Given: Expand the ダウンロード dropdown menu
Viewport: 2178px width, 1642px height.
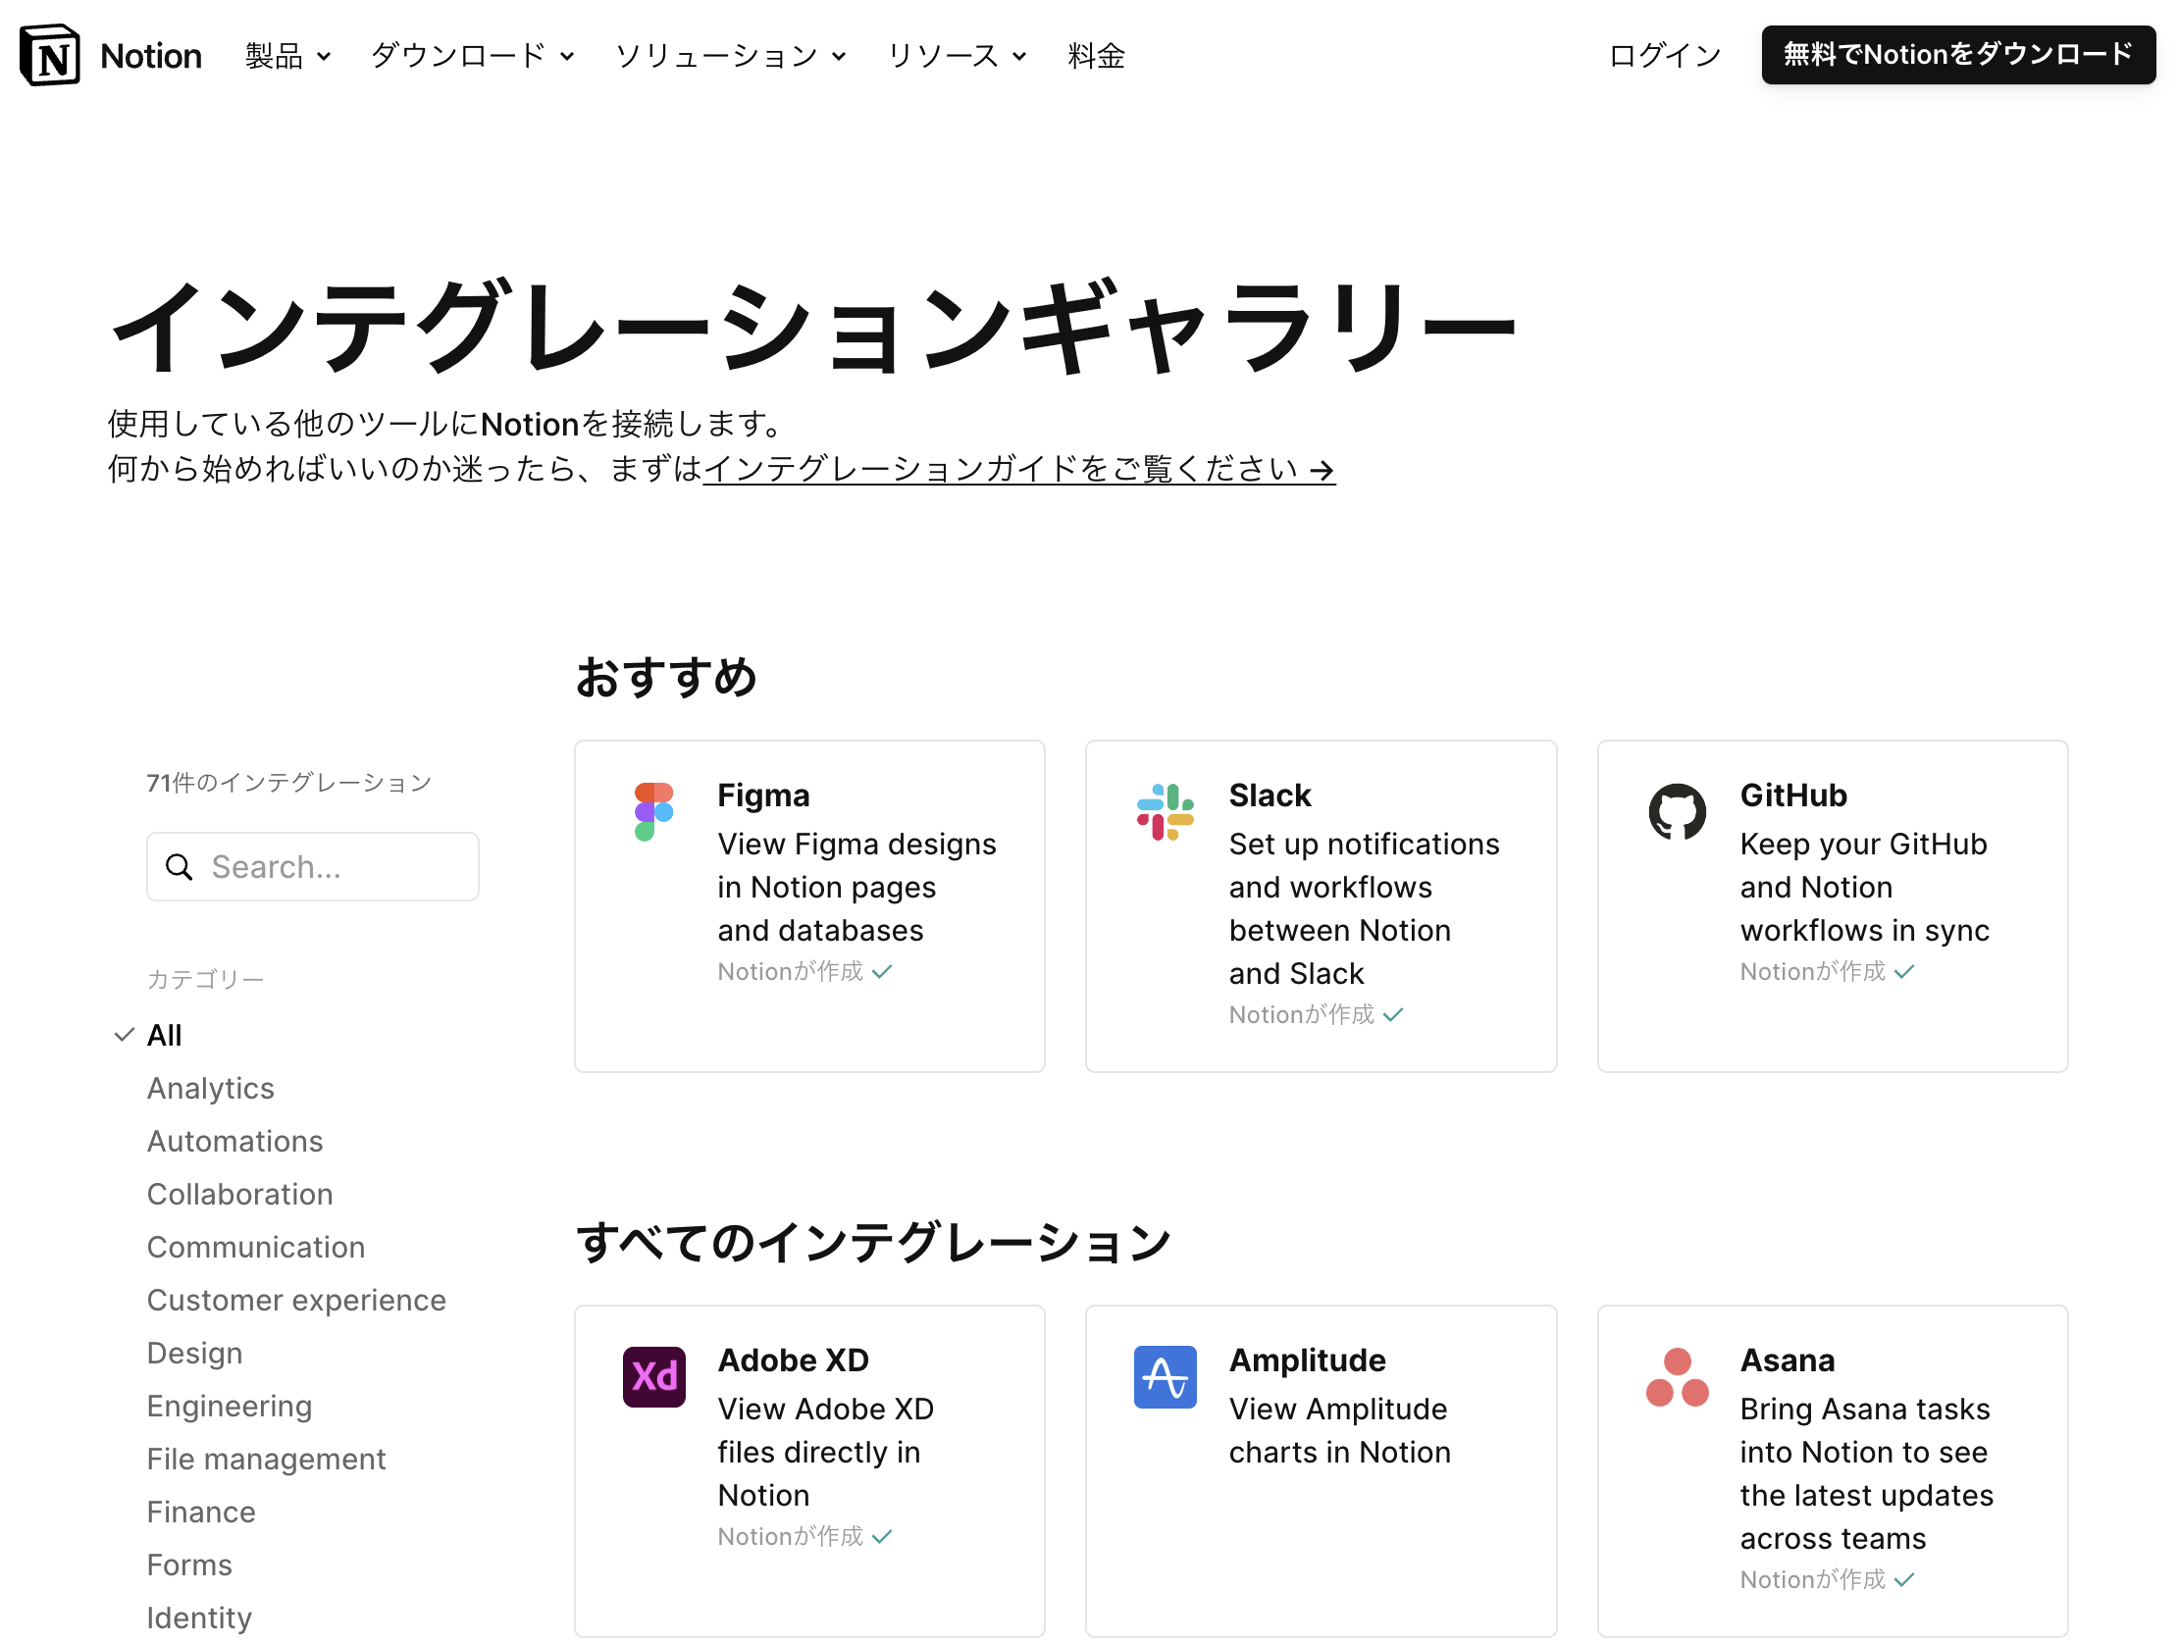Looking at the screenshot, I should (473, 56).
